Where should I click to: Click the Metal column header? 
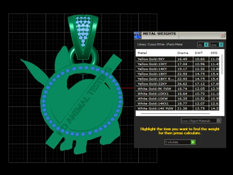tap(142, 53)
